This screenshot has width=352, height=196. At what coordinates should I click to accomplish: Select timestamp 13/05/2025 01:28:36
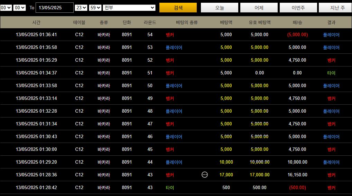tap(36, 175)
